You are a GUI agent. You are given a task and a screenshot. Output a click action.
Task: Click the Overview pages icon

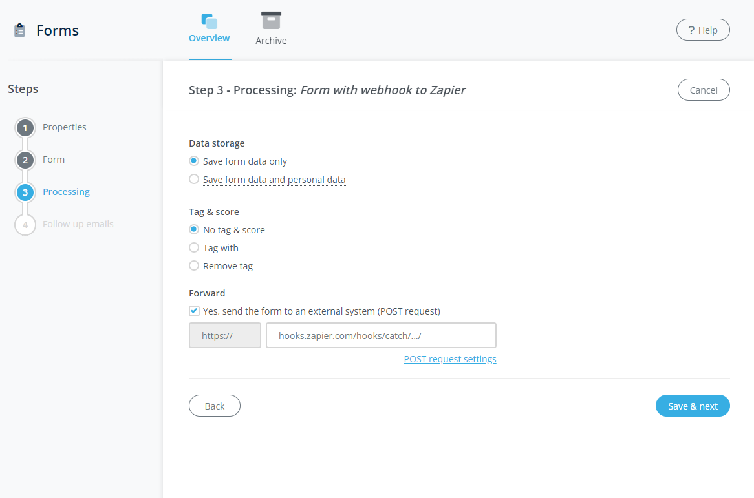(209, 20)
